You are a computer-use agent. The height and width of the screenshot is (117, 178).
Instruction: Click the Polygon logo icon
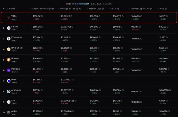pos(9,70)
